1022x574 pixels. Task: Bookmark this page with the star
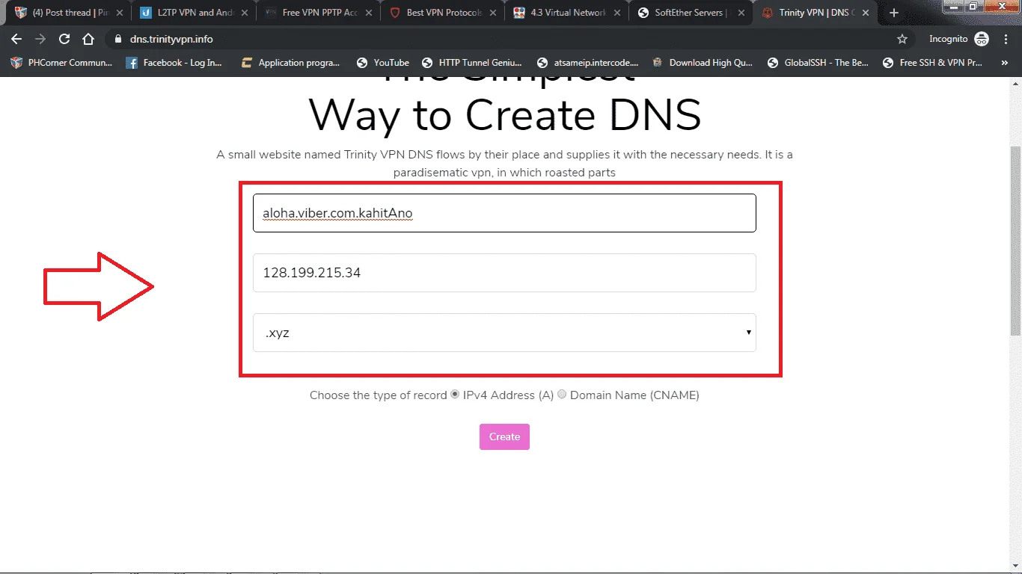coord(902,39)
